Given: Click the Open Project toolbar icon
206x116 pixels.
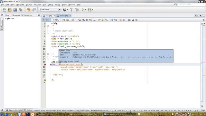Looking at the screenshot, I should click(15, 10).
